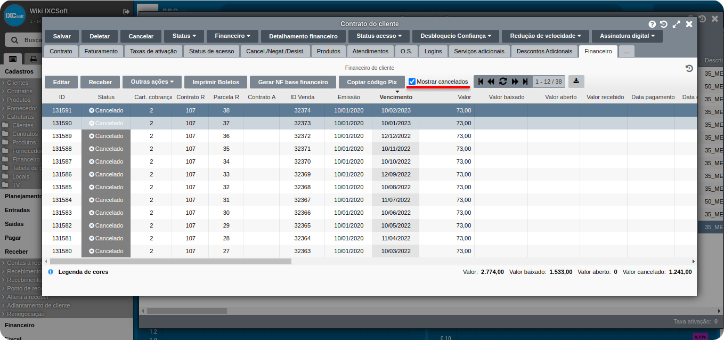Select the menu list icon tab in the sidebar
724x340 pixels.
13,59
